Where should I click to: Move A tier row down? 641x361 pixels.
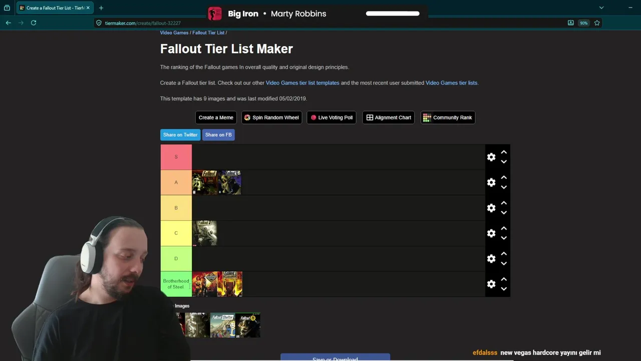coord(504,187)
